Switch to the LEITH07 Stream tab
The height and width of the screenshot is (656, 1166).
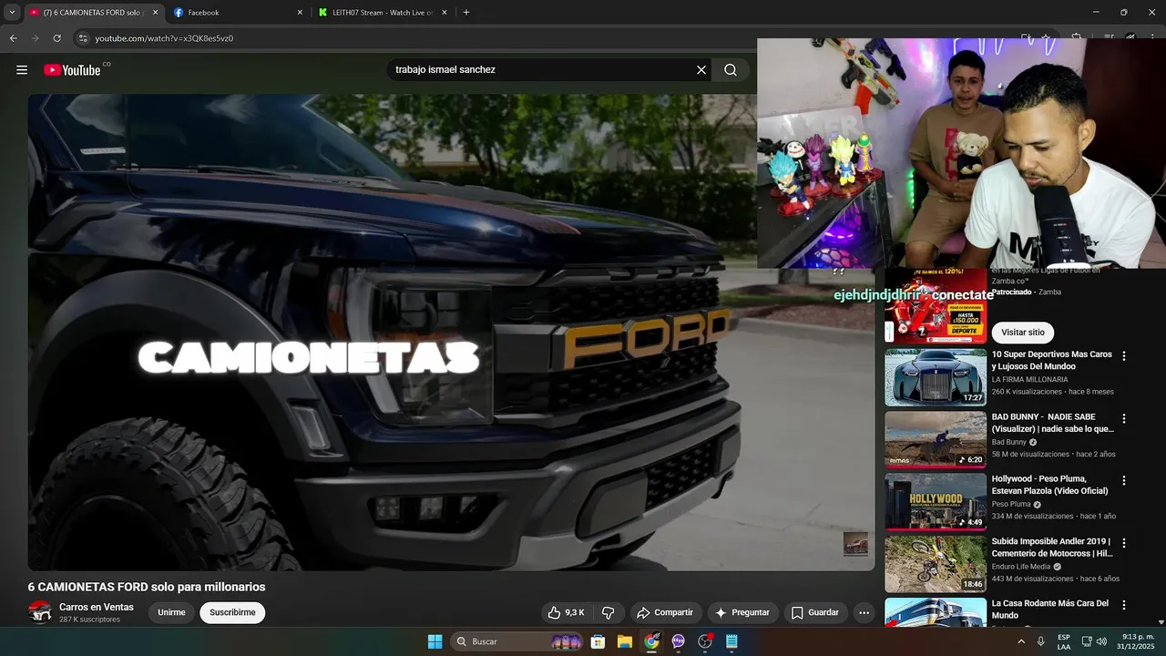tap(384, 13)
